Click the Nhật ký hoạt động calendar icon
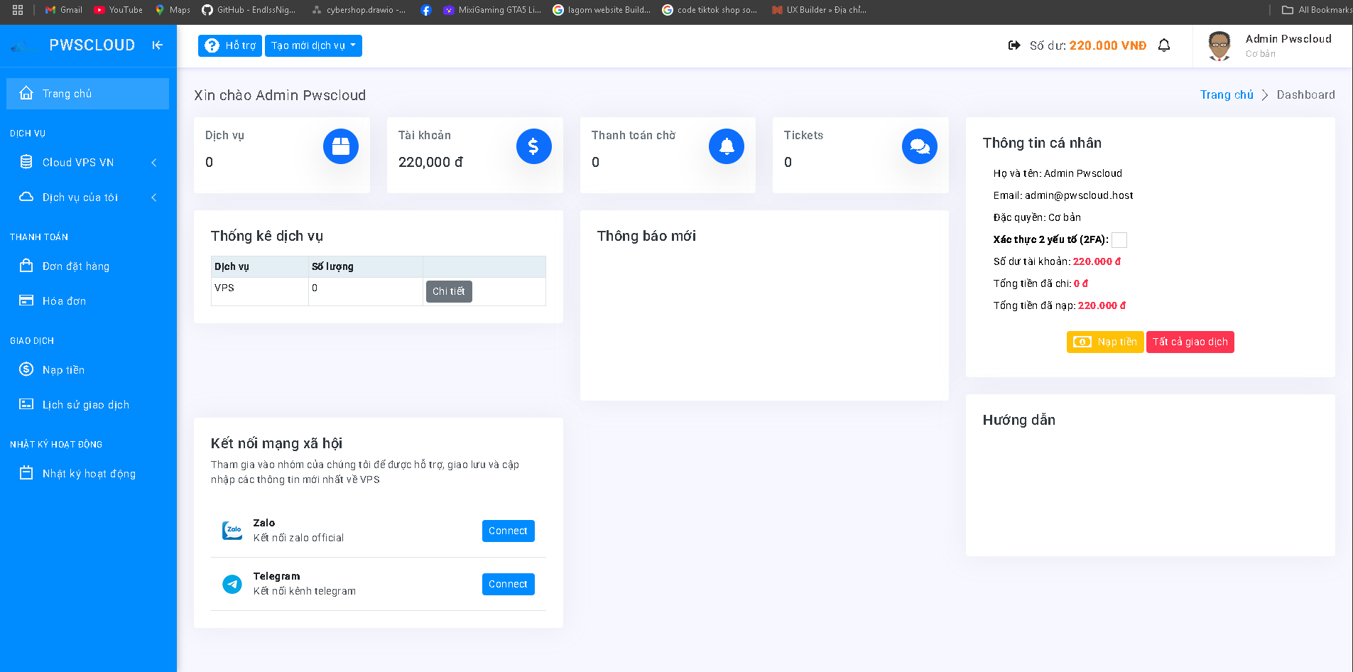The width and height of the screenshot is (1353, 672). click(x=26, y=473)
